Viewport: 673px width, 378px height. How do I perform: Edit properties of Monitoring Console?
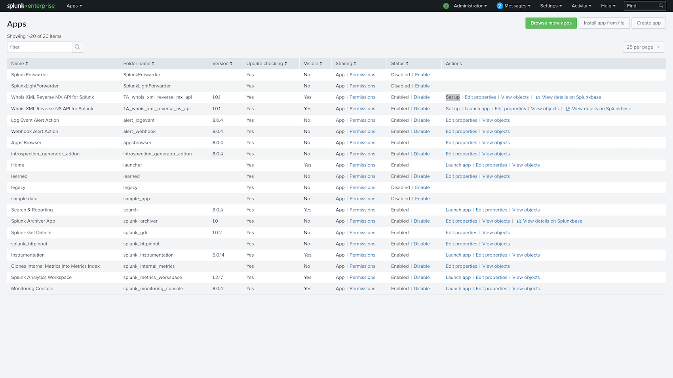491,289
